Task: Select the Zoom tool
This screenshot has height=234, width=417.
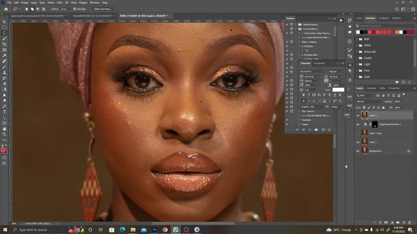Action: (5, 135)
